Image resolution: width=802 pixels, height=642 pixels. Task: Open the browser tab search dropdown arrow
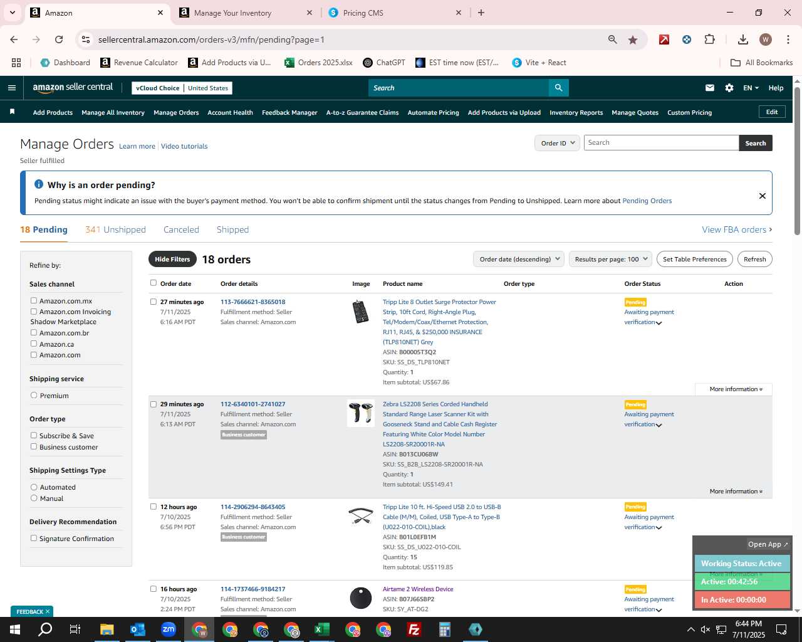coord(12,13)
